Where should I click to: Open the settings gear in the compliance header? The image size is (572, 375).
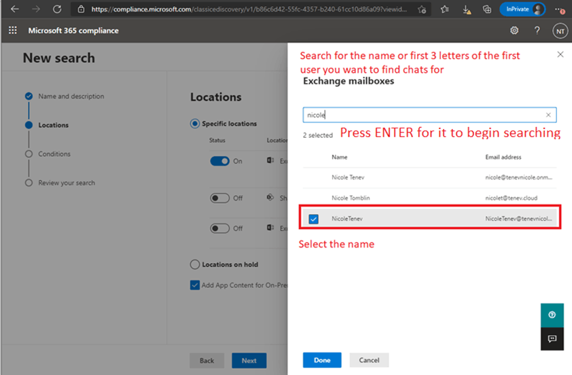click(x=514, y=31)
